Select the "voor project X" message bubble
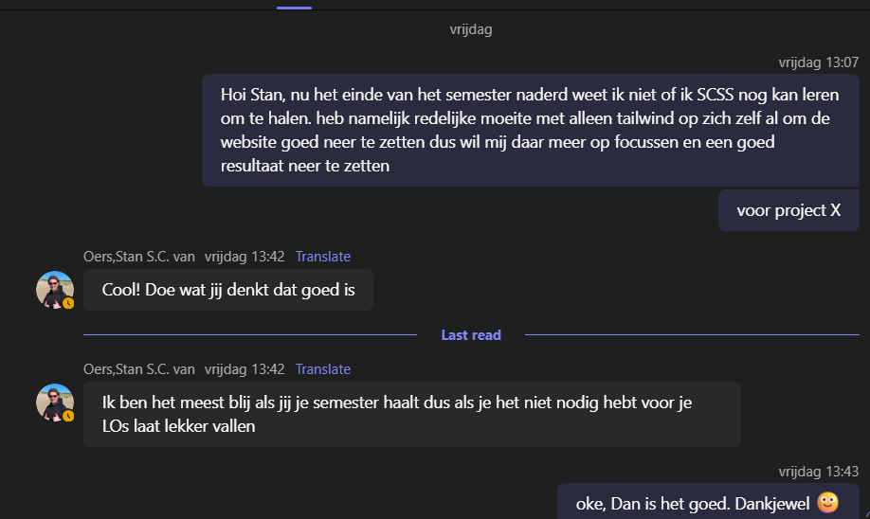The height and width of the screenshot is (519, 870). (x=788, y=210)
